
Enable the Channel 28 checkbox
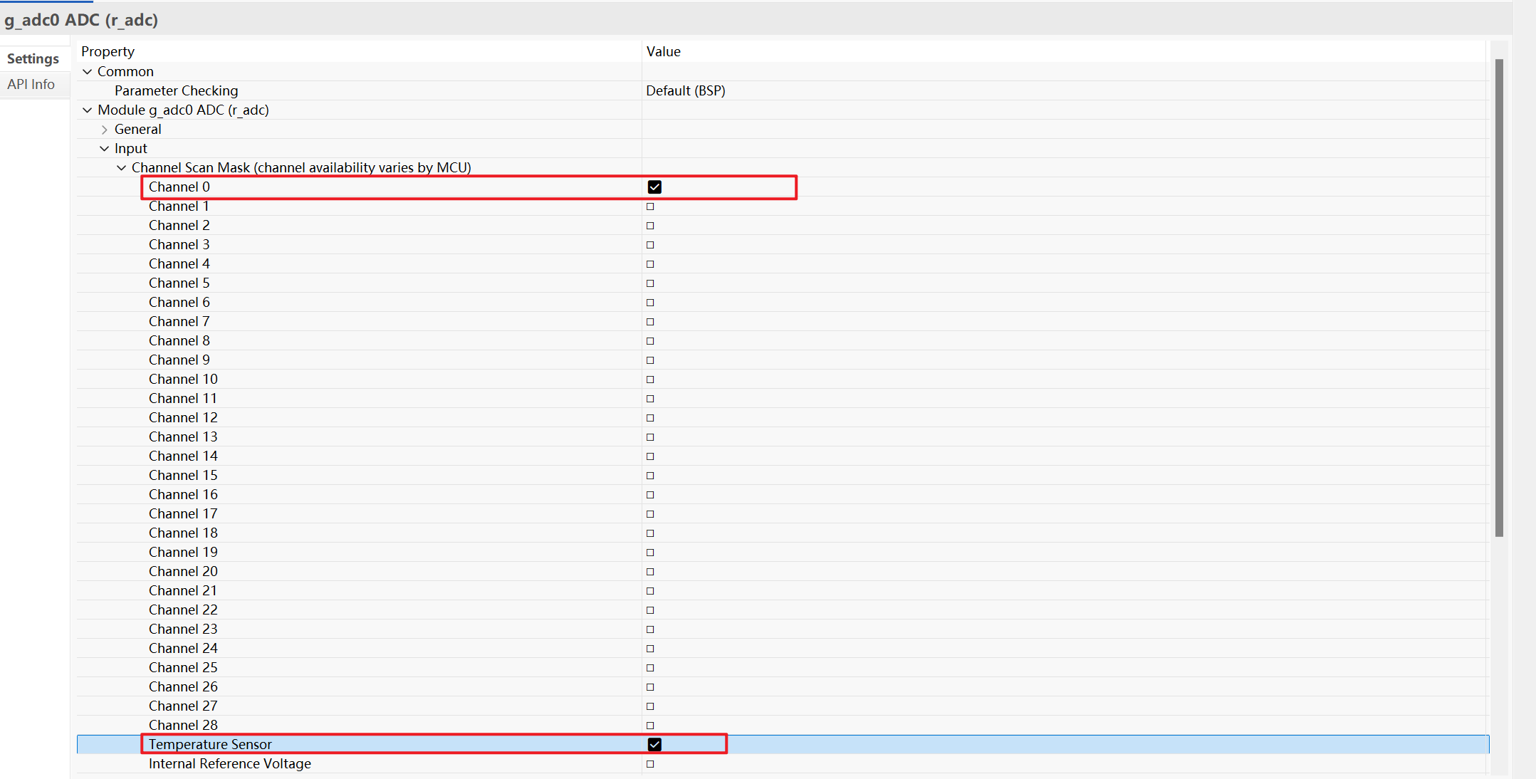[650, 725]
